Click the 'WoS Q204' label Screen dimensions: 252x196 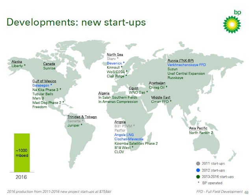(116, 72)
